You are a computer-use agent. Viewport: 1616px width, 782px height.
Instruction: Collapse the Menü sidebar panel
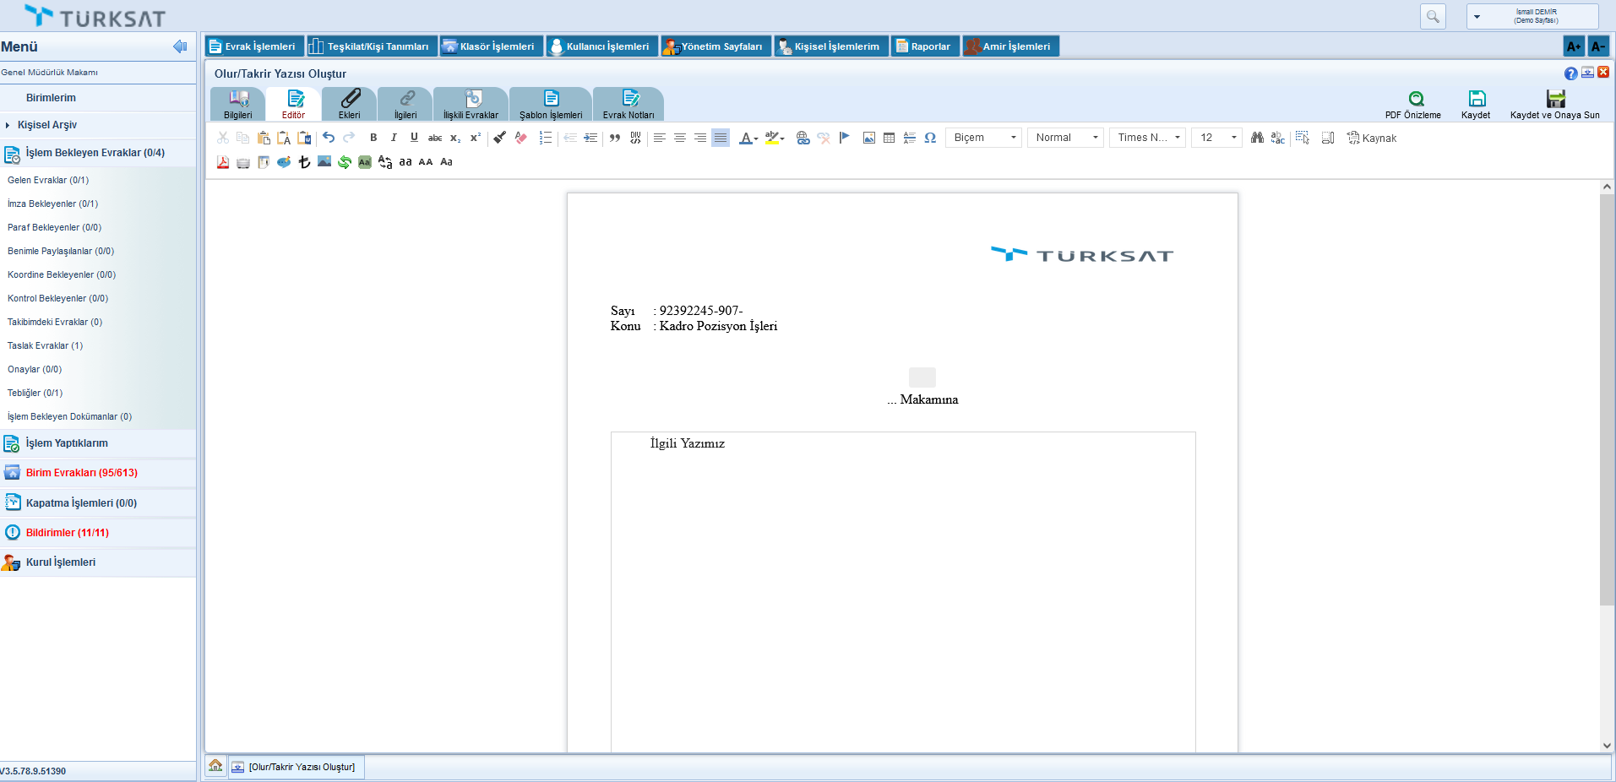point(179,46)
